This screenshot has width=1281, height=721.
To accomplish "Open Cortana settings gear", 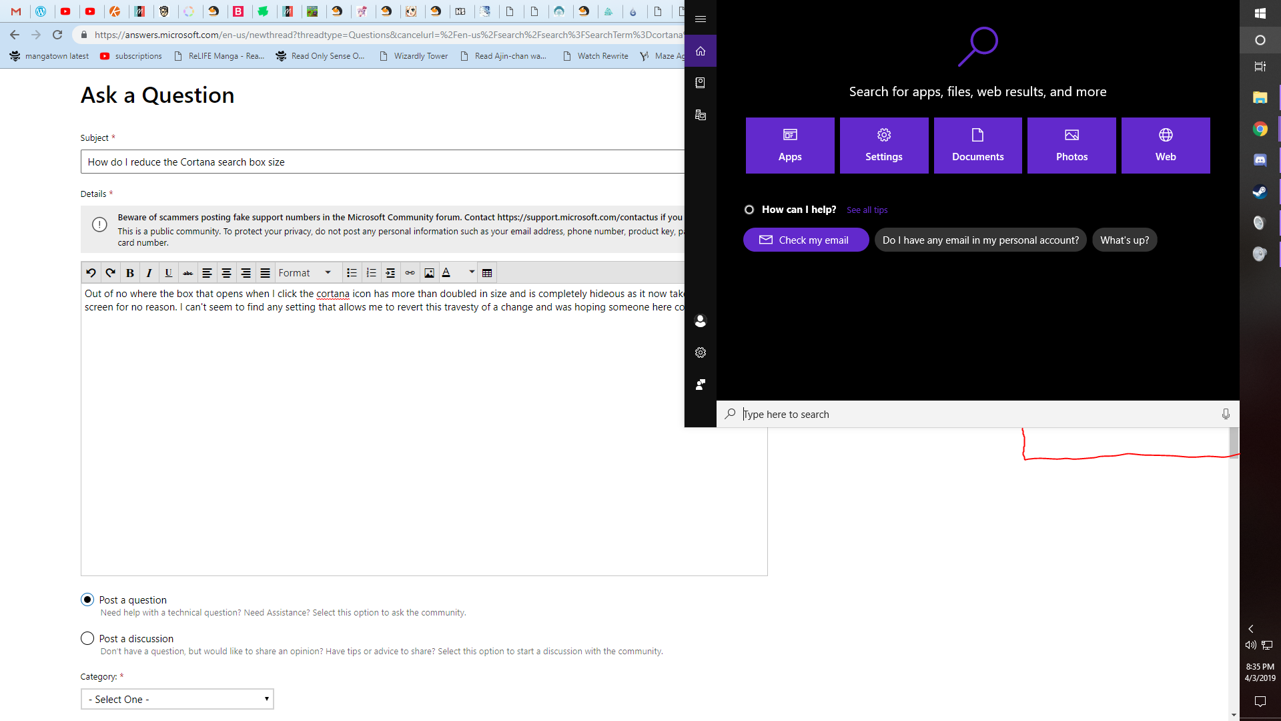I will (x=701, y=352).
